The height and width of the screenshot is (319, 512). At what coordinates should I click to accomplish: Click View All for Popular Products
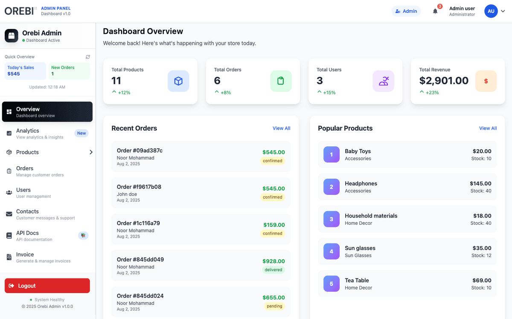pos(488,128)
